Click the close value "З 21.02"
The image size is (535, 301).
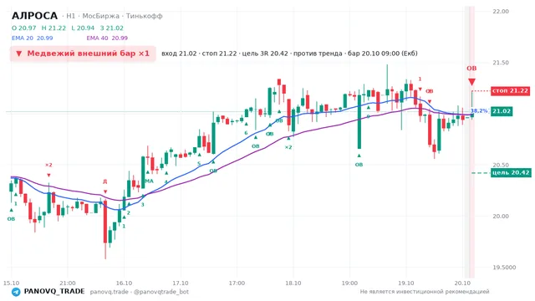[x=111, y=28]
